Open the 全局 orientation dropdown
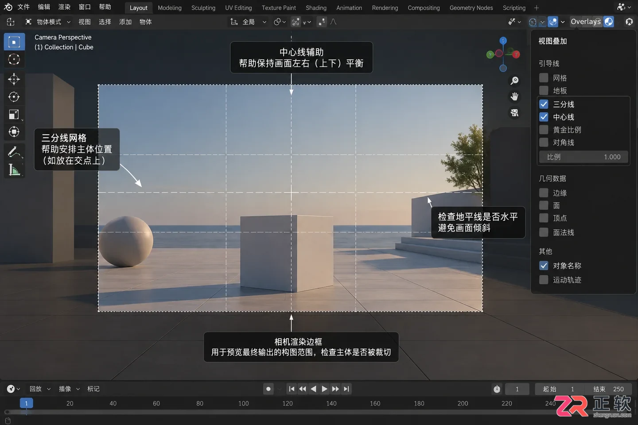Screen dimensions: 638x425 tap(248, 22)
